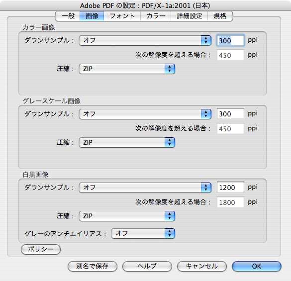
Task: Open グレースケール画像 ダウンサンプル dropdown
Action: click(145, 114)
